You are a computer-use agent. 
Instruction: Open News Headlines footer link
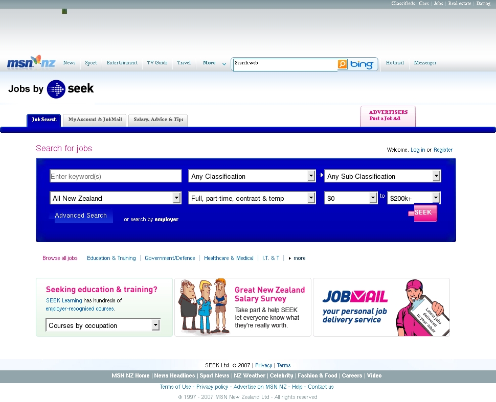point(174,375)
